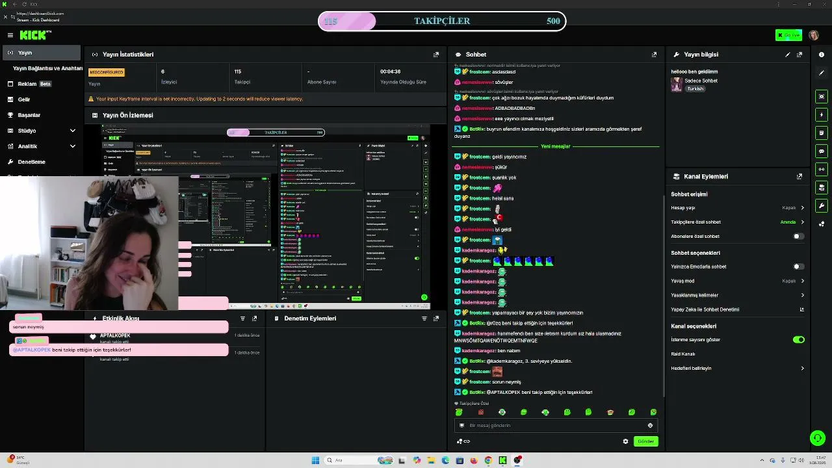Jump to Yeni mesajlar divider in chat
The height and width of the screenshot is (468, 832).
click(555, 146)
